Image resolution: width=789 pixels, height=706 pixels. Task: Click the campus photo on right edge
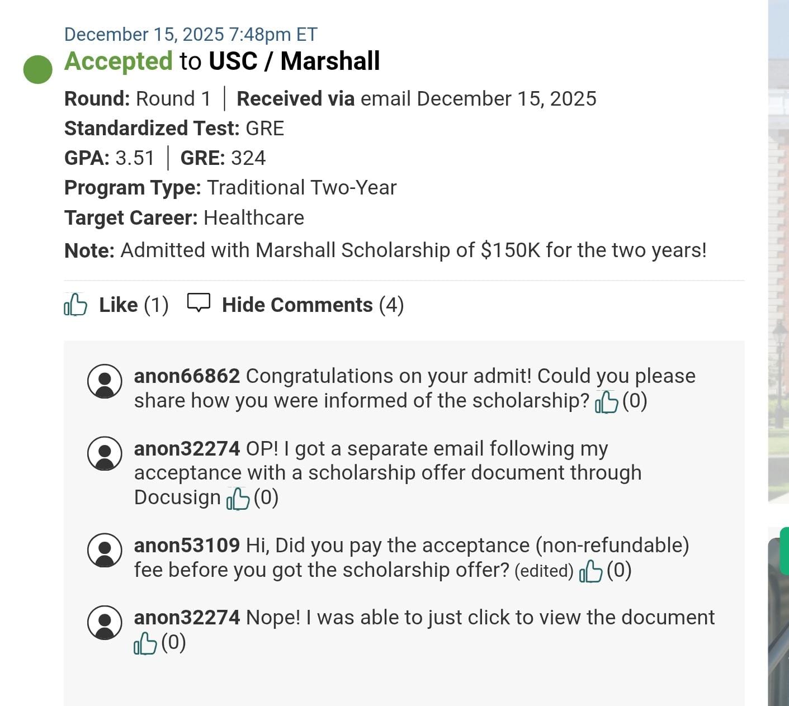pyautogui.click(x=778, y=252)
